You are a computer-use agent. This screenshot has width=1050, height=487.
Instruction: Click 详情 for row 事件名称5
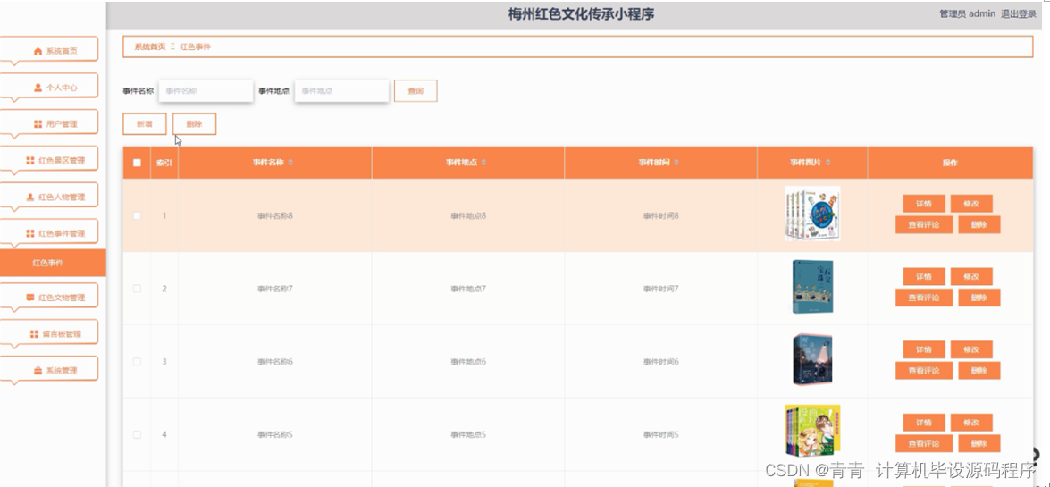(923, 423)
